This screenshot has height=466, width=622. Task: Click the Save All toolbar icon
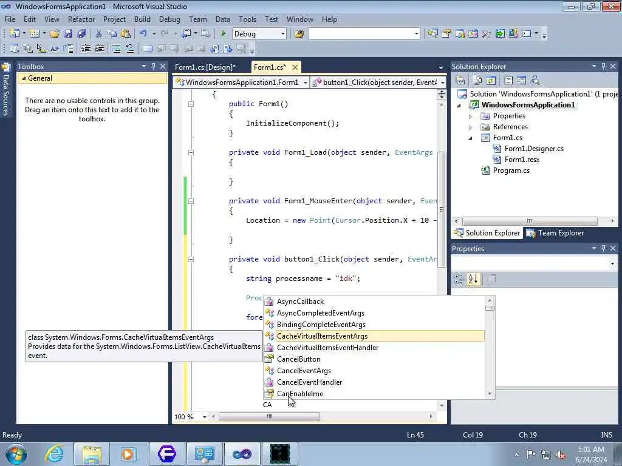click(x=82, y=34)
